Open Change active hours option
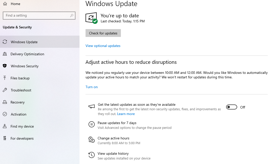 coord(113,138)
